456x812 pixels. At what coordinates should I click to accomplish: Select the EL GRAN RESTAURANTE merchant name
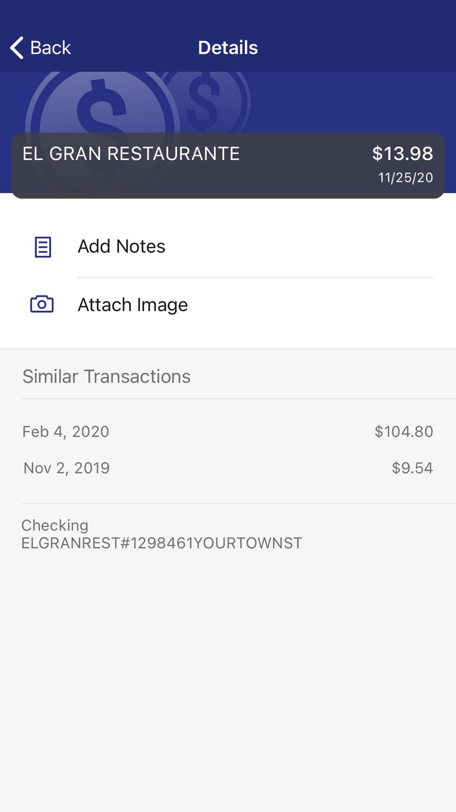pyautogui.click(x=131, y=154)
